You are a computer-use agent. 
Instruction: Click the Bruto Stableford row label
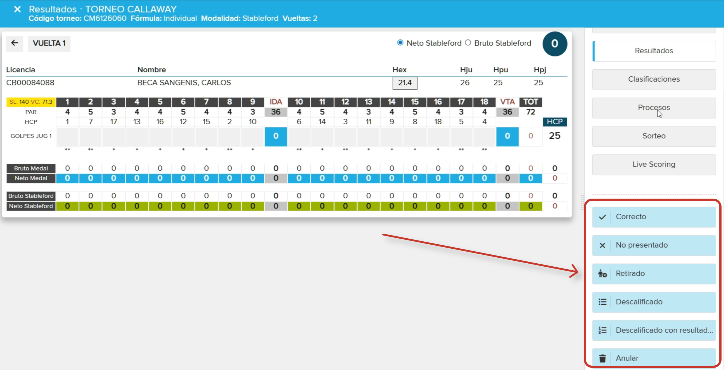31,196
